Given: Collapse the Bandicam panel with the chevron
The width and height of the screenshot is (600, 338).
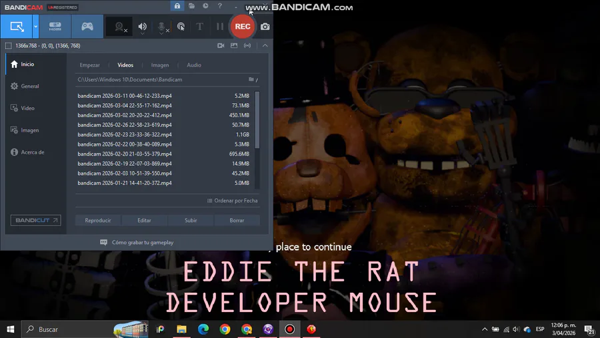Looking at the screenshot, I should coord(265,45).
